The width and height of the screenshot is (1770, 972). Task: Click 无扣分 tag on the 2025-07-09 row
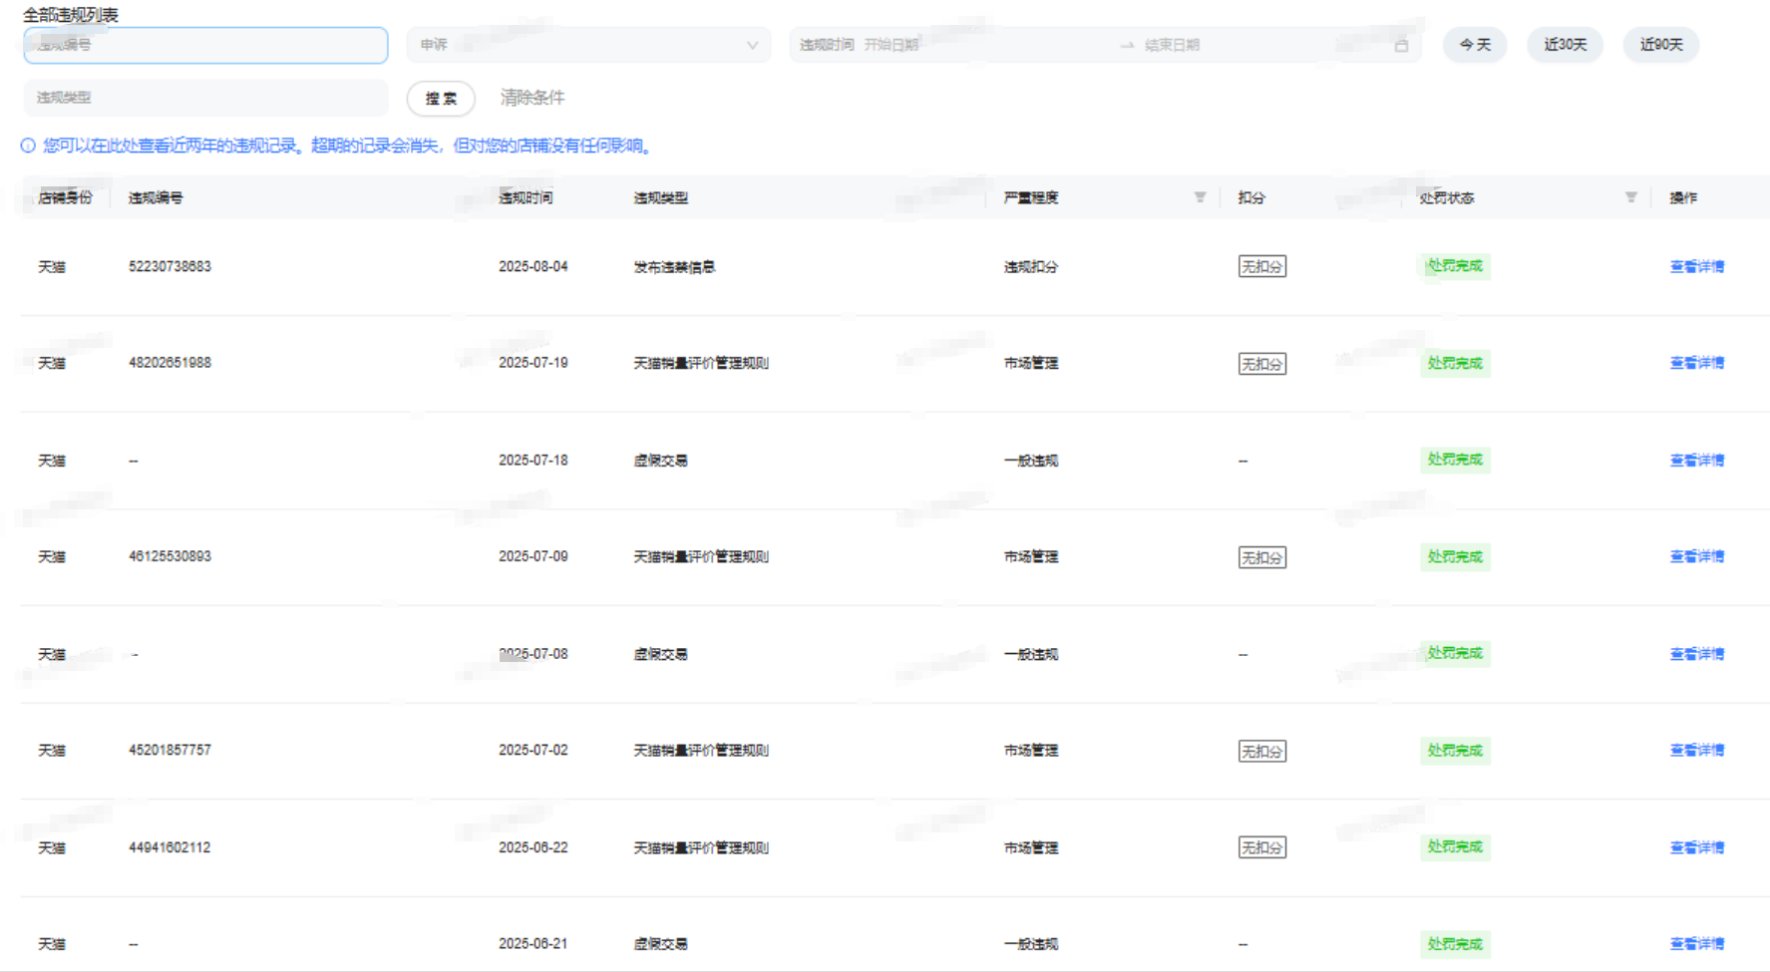pyautogui.click(x=1261, y=557)
